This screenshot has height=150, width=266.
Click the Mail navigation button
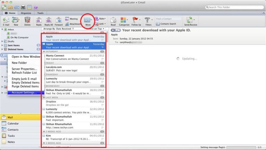20,117
